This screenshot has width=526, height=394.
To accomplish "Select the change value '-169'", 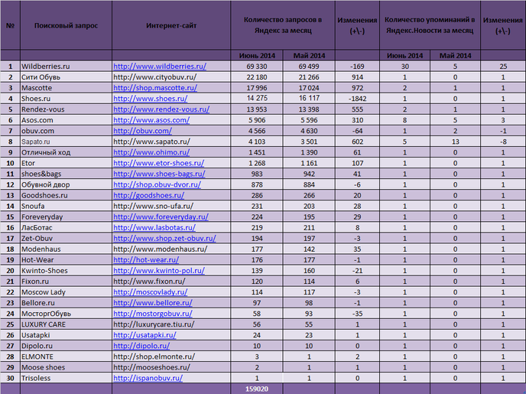I will click(x=357, y=66).
